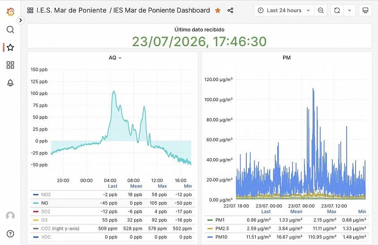The image size is (378, 245).
Task: Unstar the dashboard with the orange star
Action: [218, 10]
